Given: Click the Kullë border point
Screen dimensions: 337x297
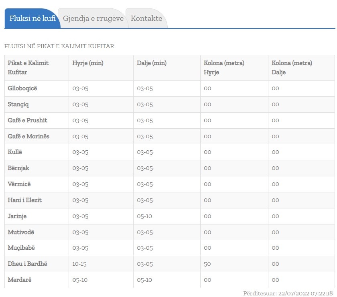Looking at the screenshot, I should point(15,152).
